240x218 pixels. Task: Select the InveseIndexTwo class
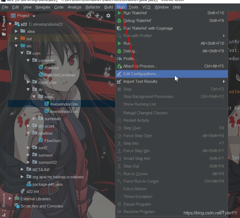tap(64, 112)
